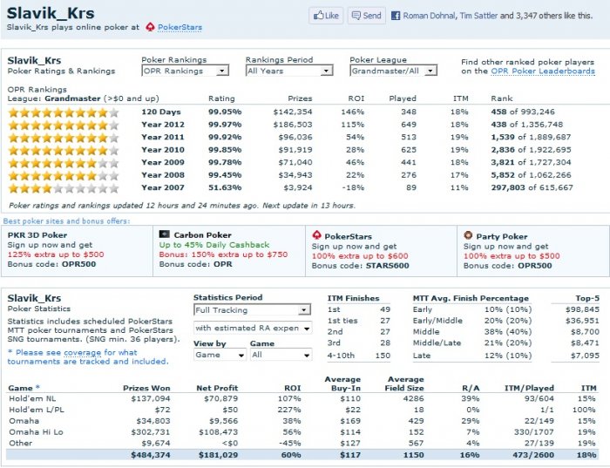
Task: Click the Facebook Like button
Action: pyautogui.click(x=326, y=16)
